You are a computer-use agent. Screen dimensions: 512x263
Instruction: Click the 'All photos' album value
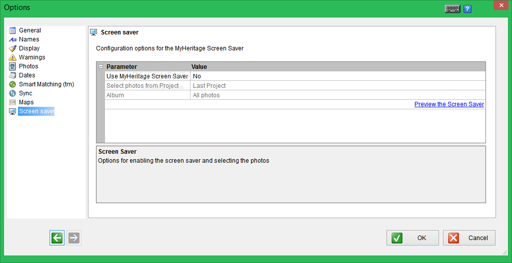338,95
